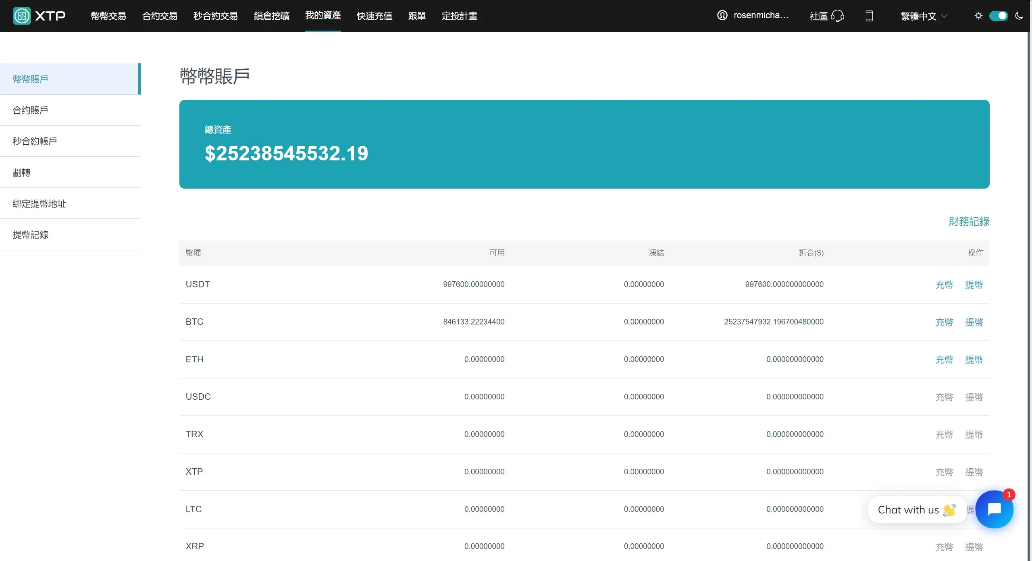Viewport: 1032px width, 561px height.
Task: Open rosenmicha account menu
Action: tap(760, 15)
